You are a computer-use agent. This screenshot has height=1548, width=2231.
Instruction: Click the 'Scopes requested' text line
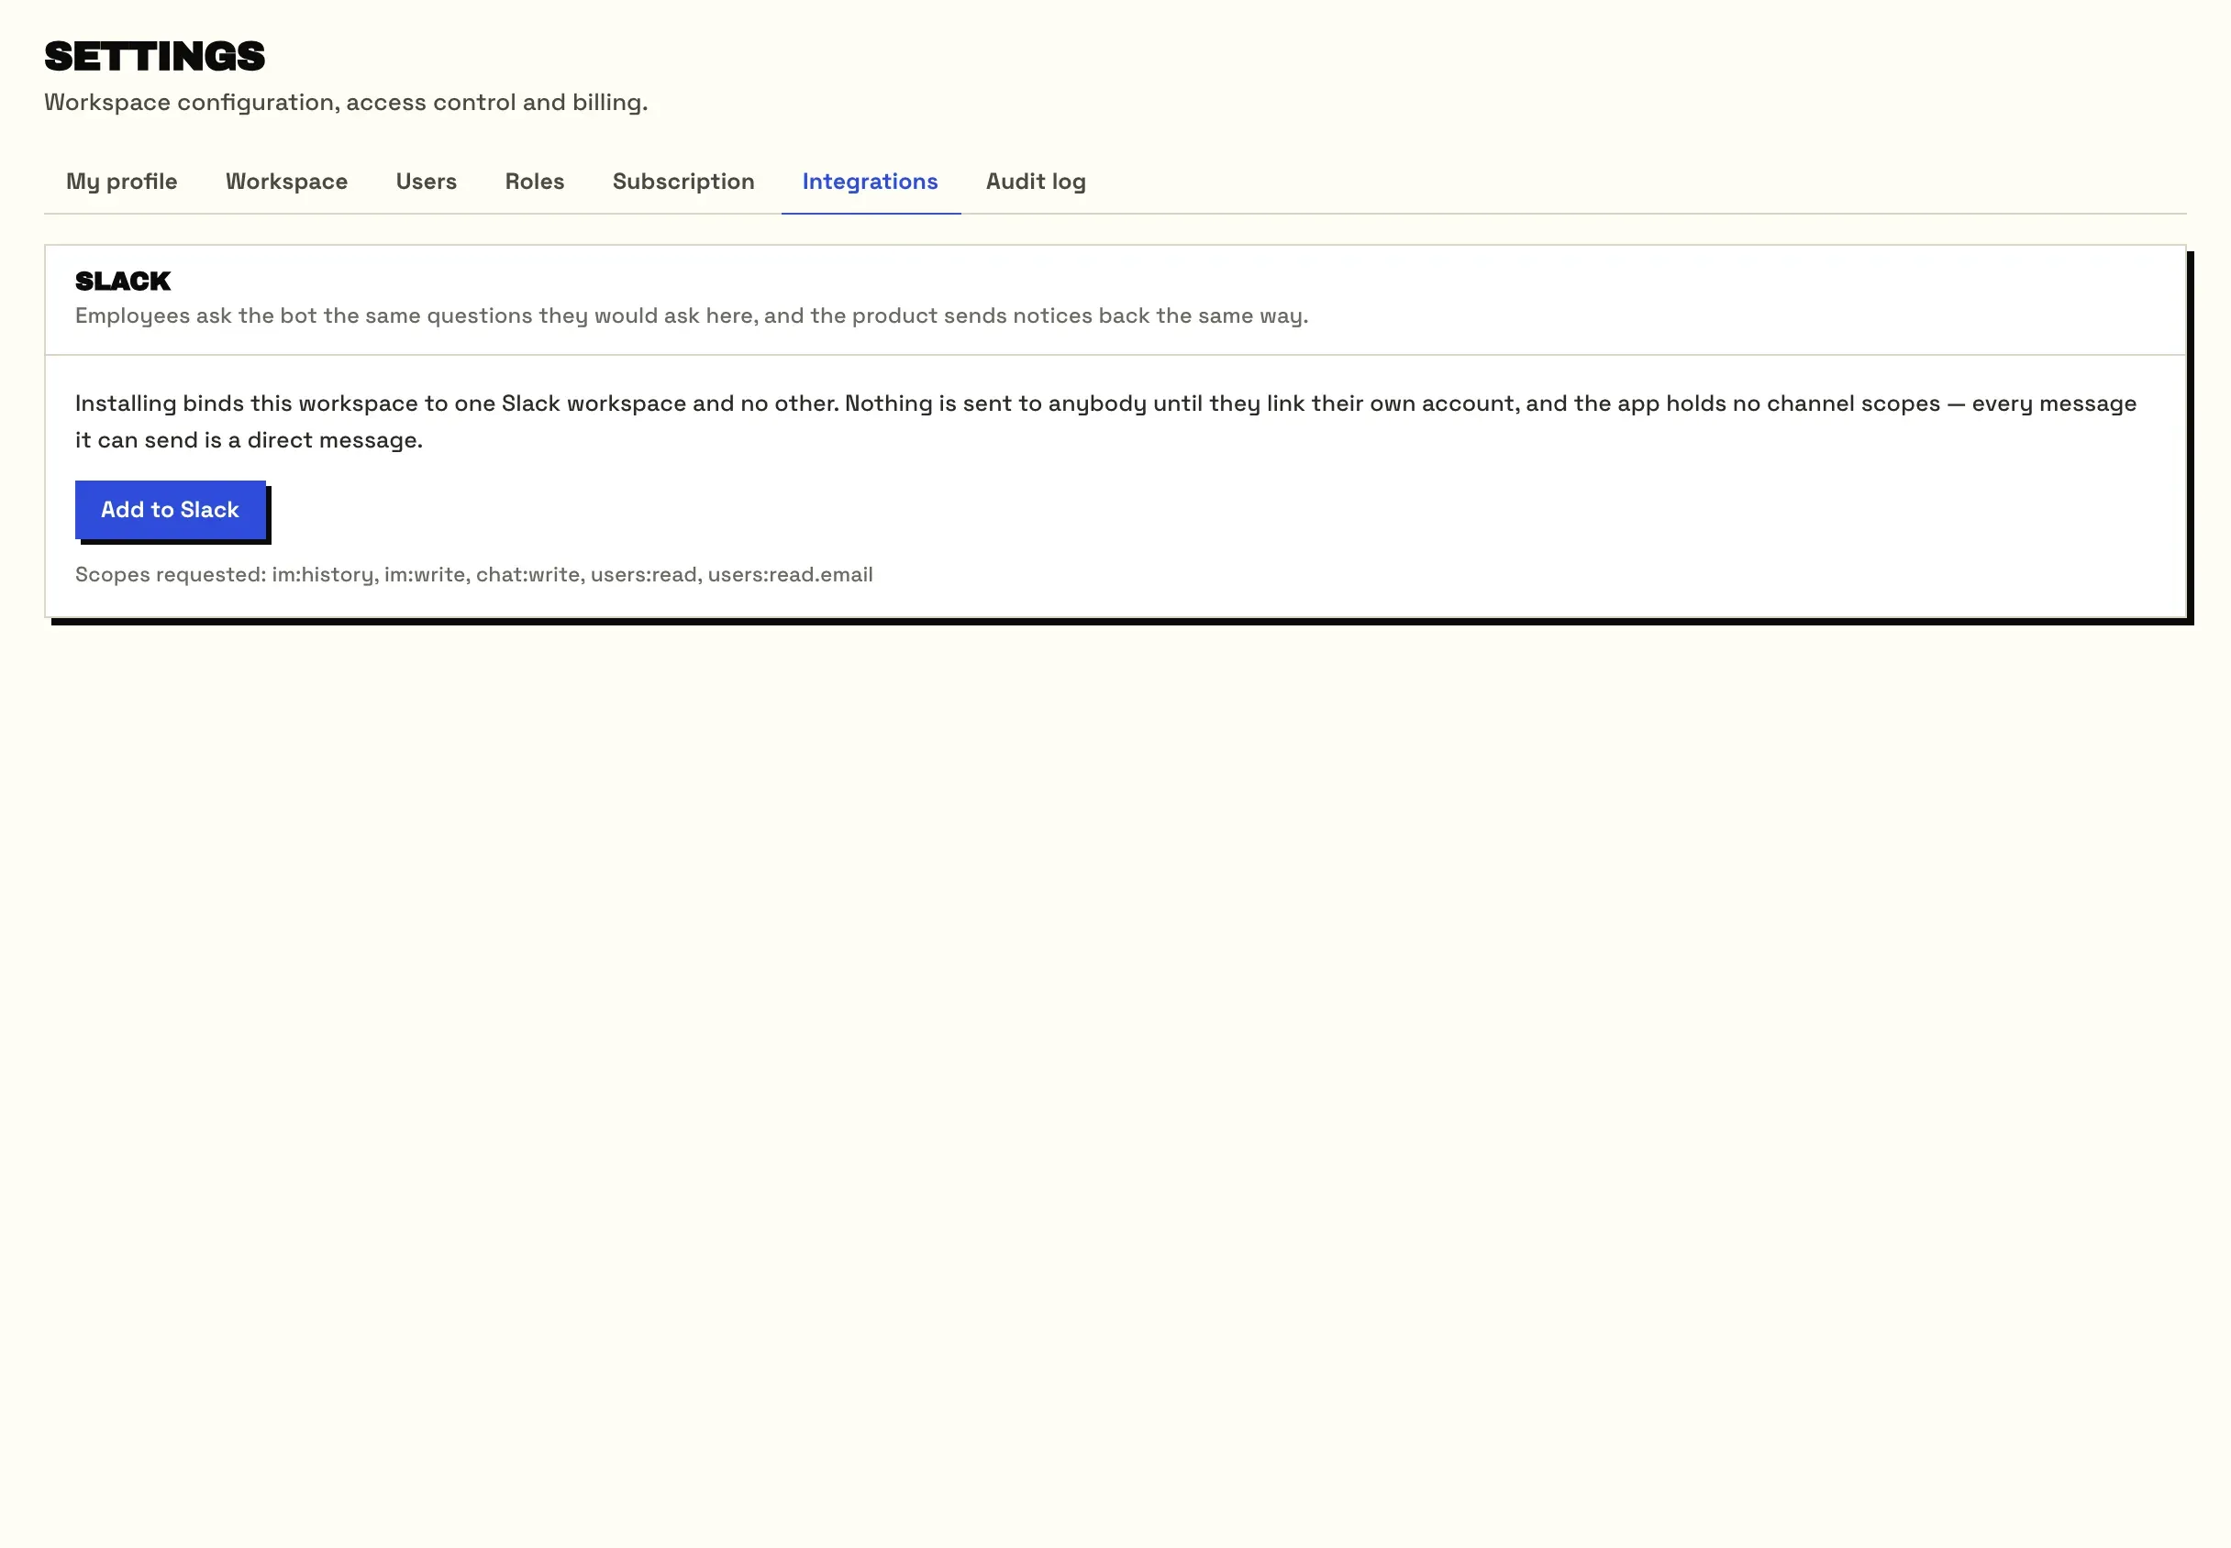coord(473,574)
